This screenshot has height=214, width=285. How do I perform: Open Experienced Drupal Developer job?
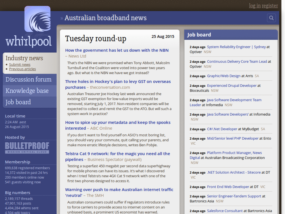tap(232, 86)
